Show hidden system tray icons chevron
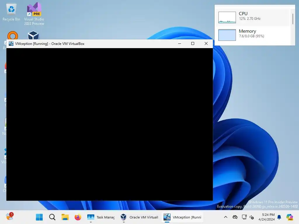 [x=226, y=217]
